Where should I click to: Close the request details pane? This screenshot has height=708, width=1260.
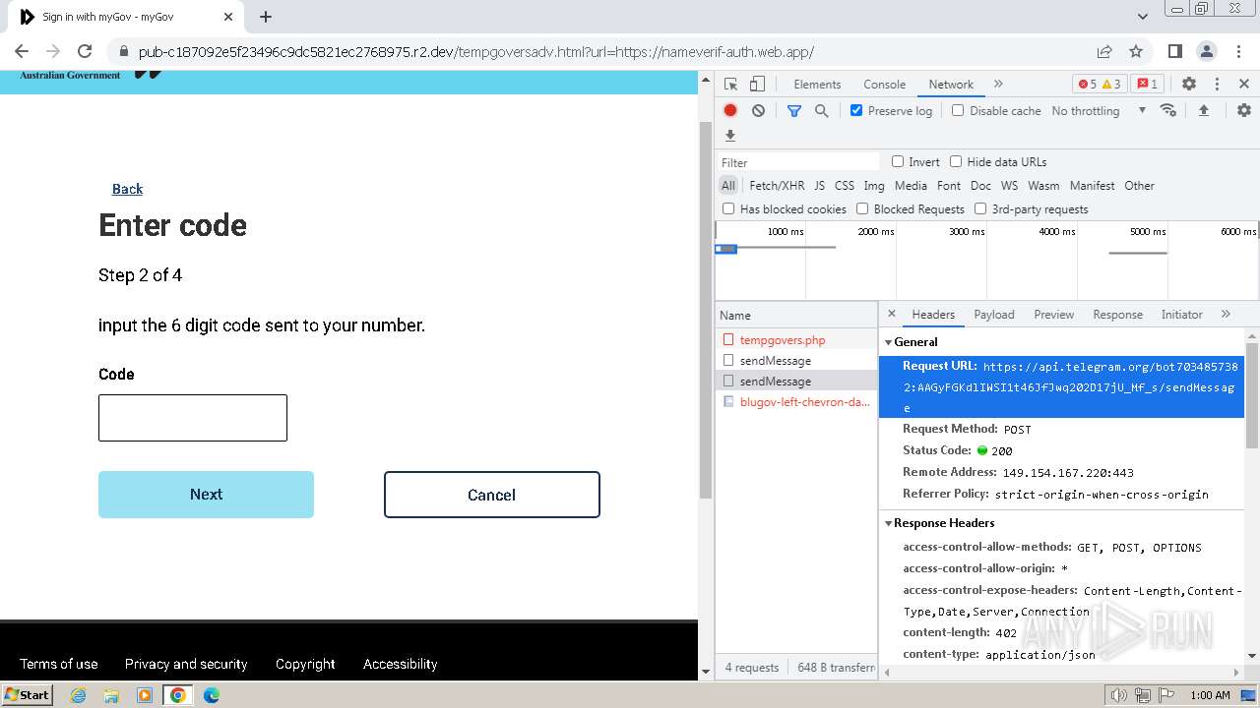click(892, 314)
